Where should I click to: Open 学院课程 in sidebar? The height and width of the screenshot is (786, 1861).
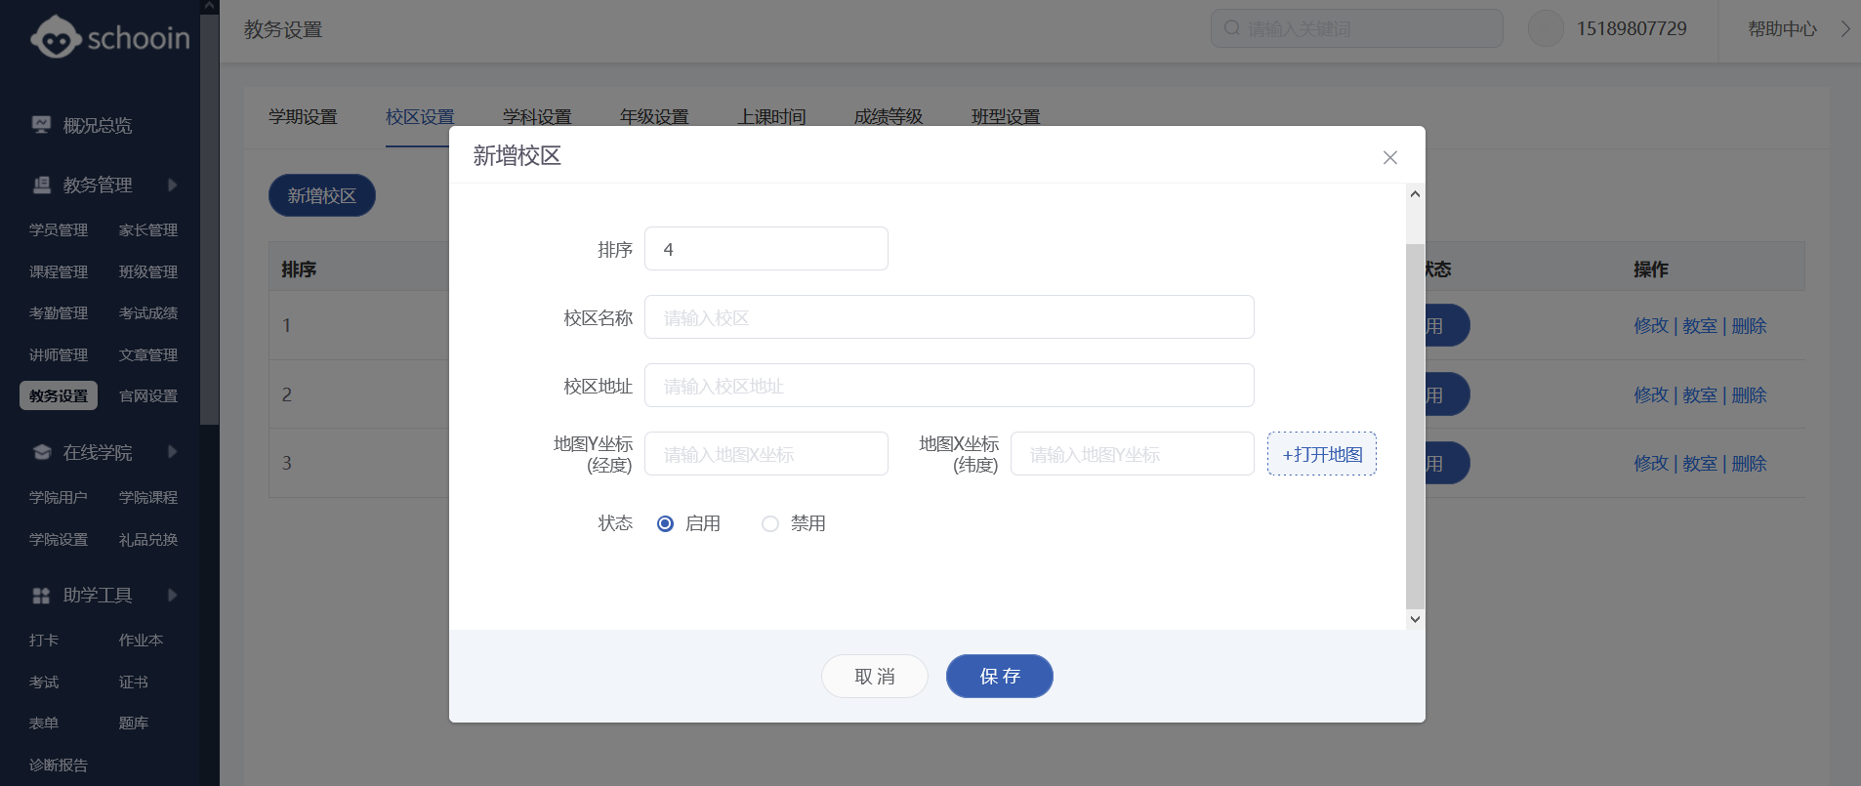[148, 498]
